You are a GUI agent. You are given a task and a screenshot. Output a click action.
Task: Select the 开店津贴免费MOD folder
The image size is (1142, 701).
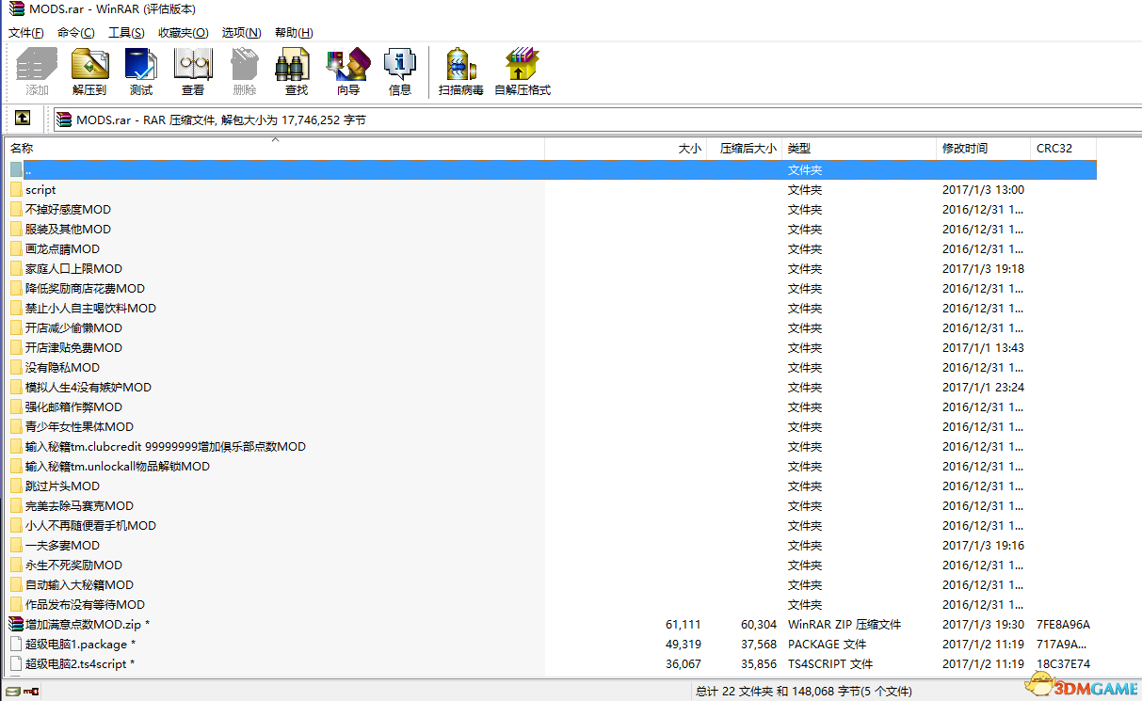tap(73, 347)
